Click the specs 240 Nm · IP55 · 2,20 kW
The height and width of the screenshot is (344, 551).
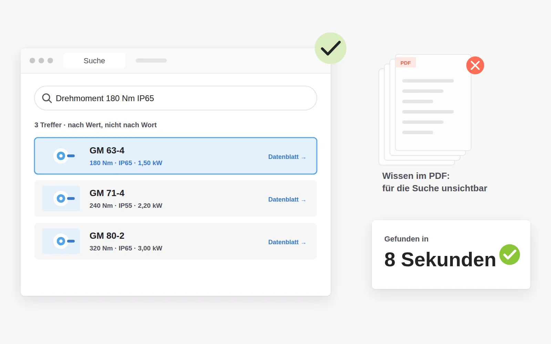(x=126, y=206)
